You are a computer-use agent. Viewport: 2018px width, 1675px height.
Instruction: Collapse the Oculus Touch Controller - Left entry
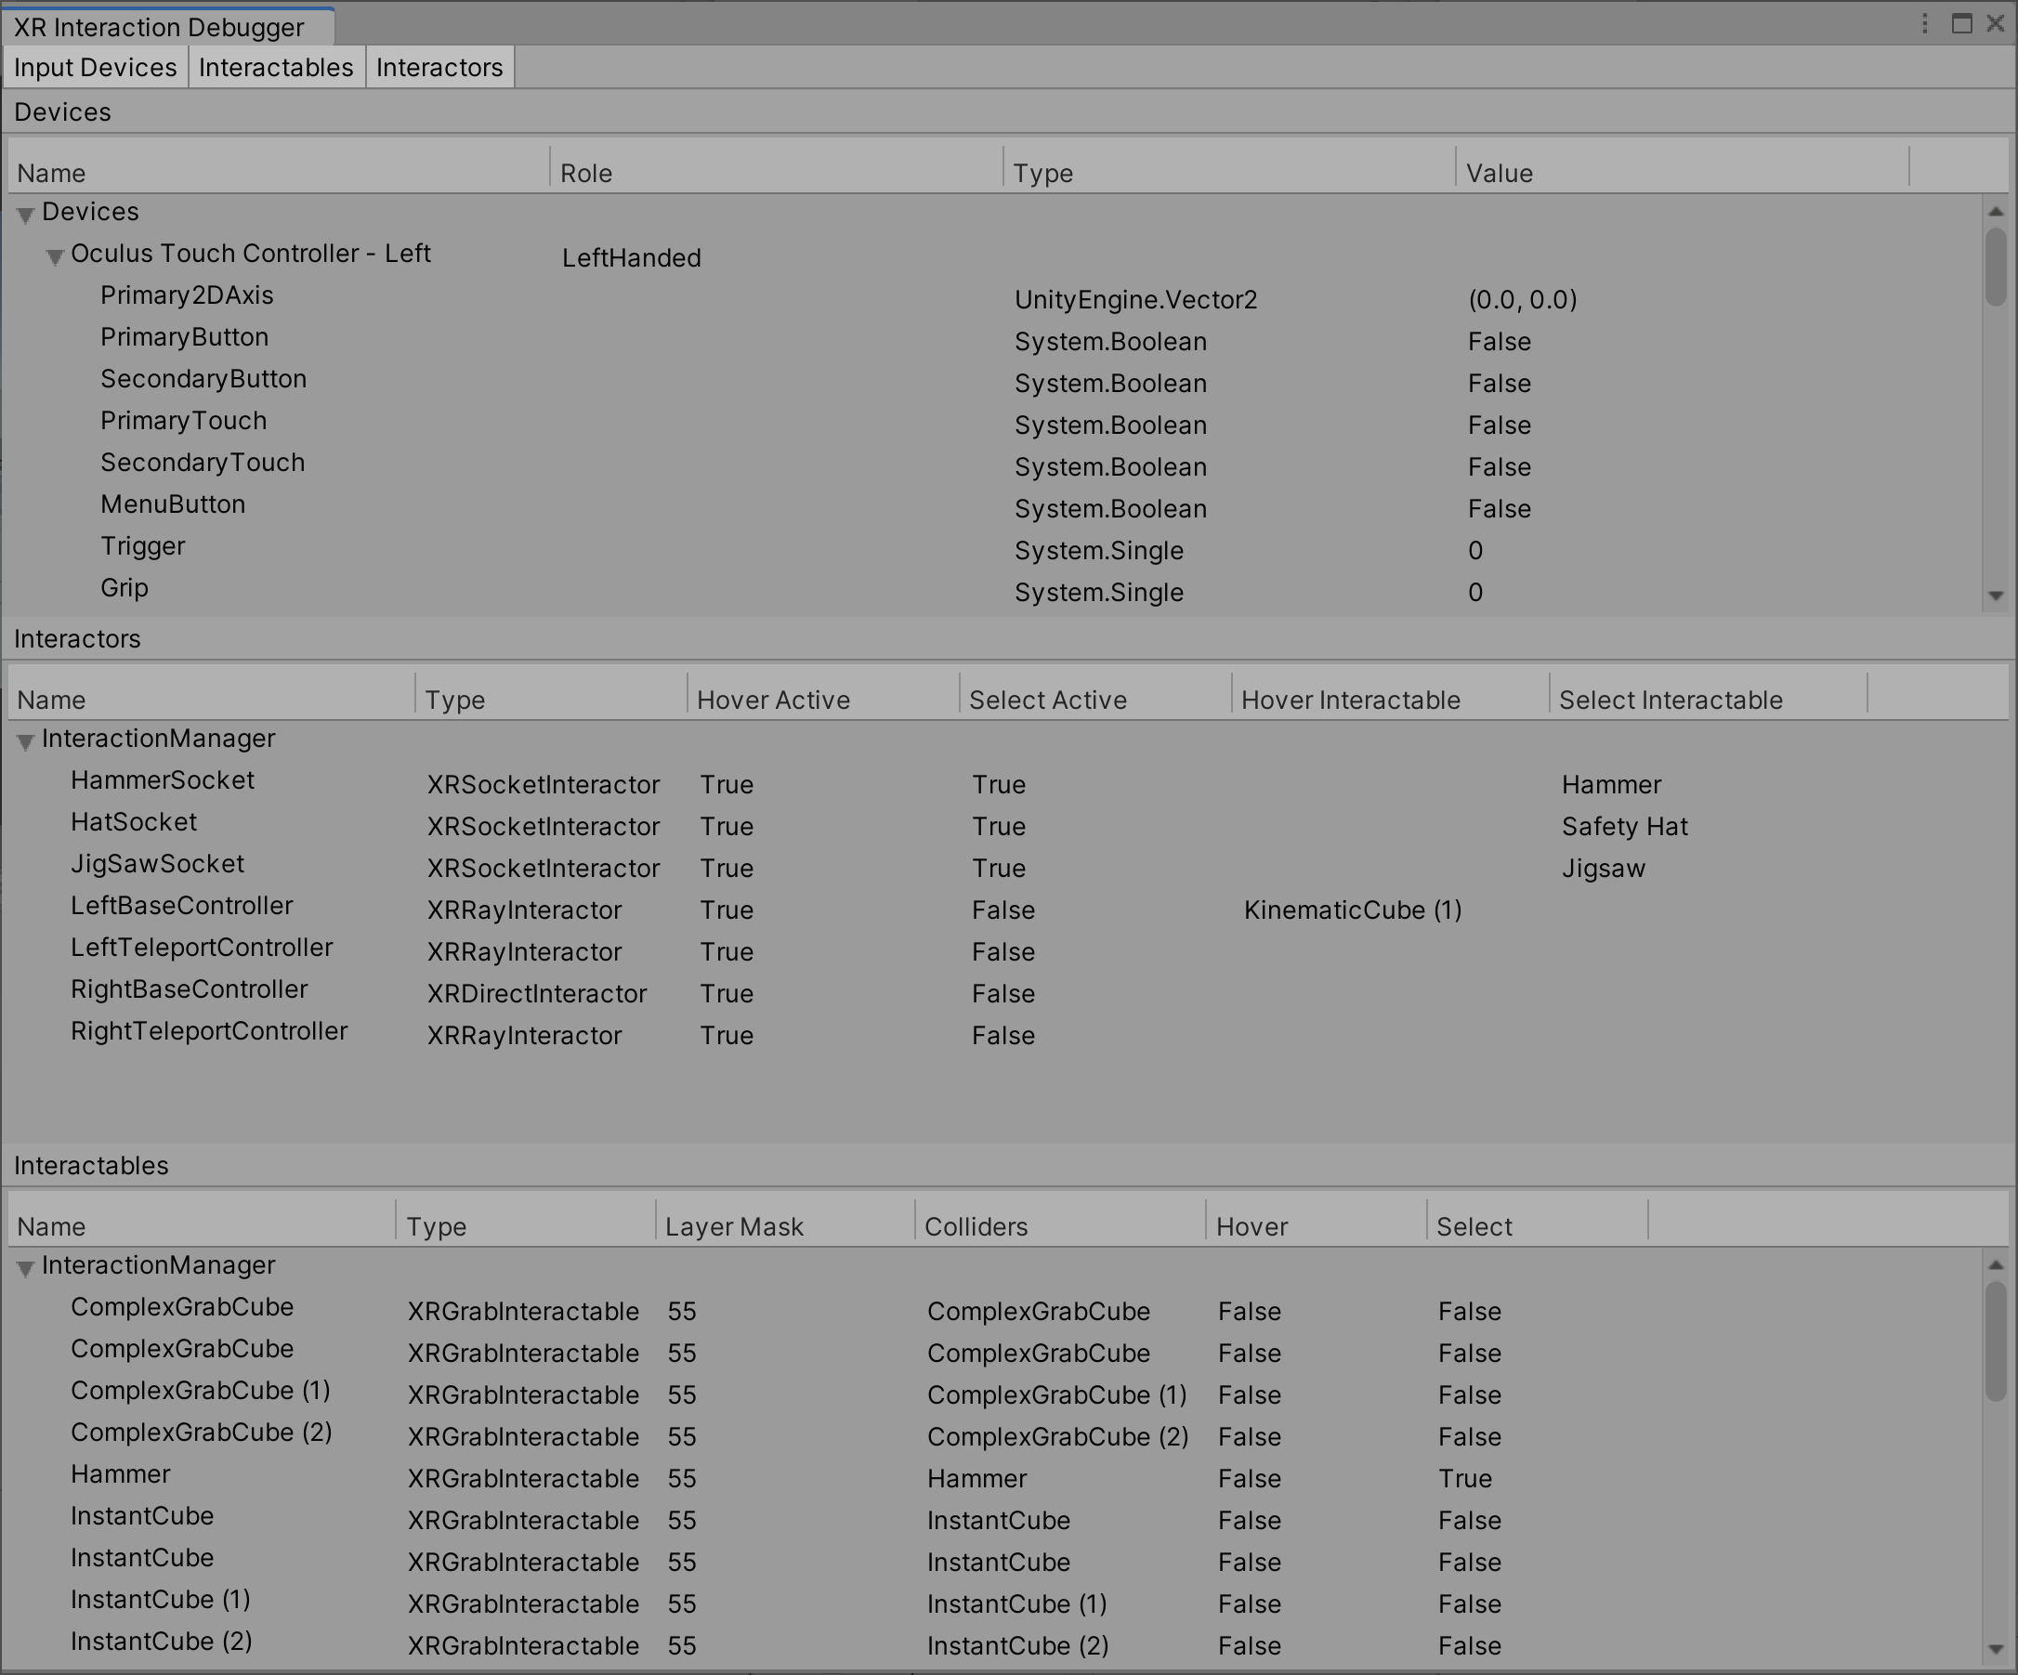click(55, 255)
